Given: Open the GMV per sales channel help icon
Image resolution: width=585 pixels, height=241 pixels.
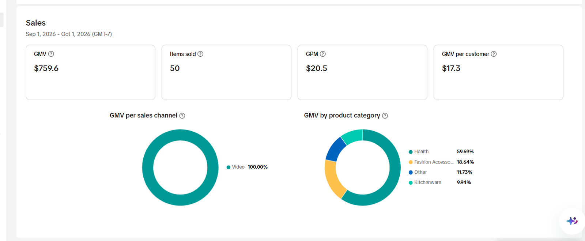Looking at the screenshot, I should pyautogui.click(x=182, y=116).
